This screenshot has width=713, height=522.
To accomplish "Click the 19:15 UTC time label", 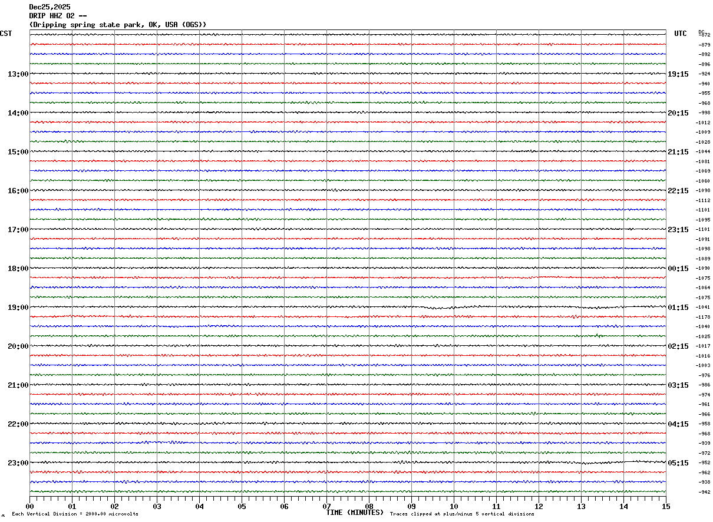I will pos(678,74).
